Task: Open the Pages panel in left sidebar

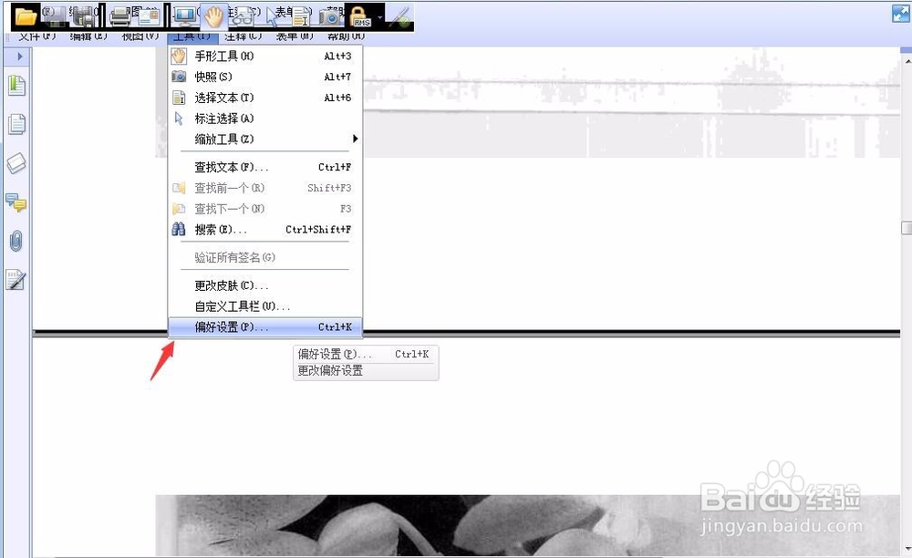Action: click(16, 124)
